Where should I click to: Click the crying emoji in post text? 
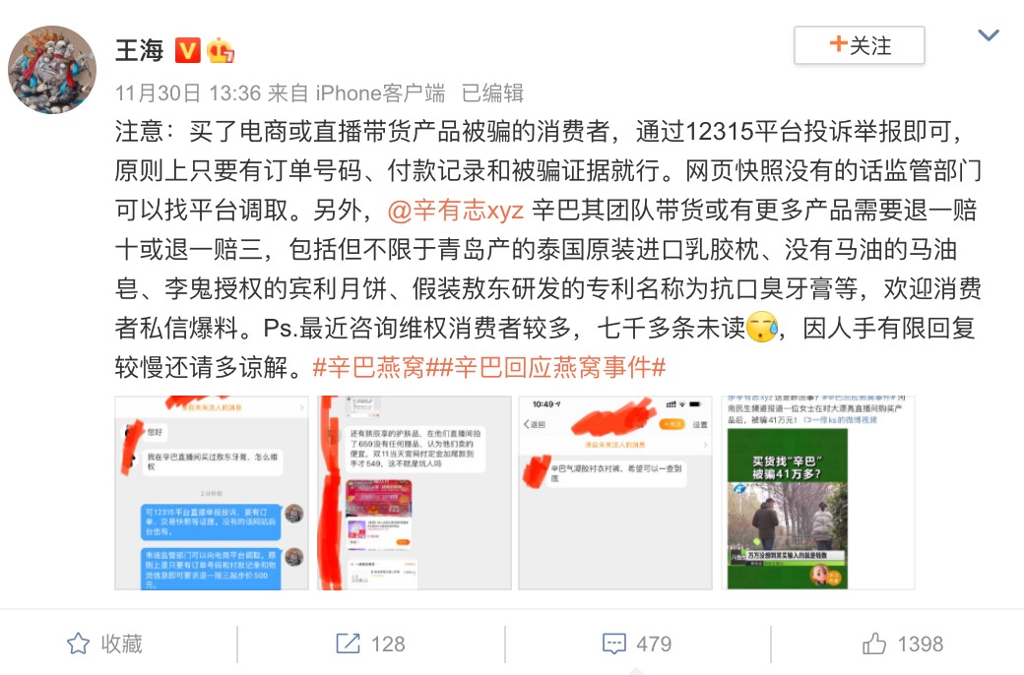[x=762, y=327]
